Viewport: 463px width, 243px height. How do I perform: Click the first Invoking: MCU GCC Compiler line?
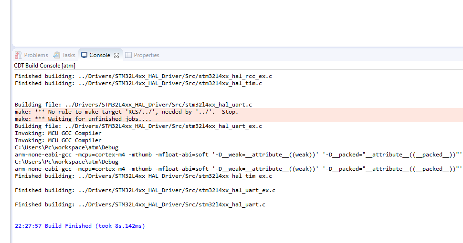pyautogui.click(x=58, y=133)
